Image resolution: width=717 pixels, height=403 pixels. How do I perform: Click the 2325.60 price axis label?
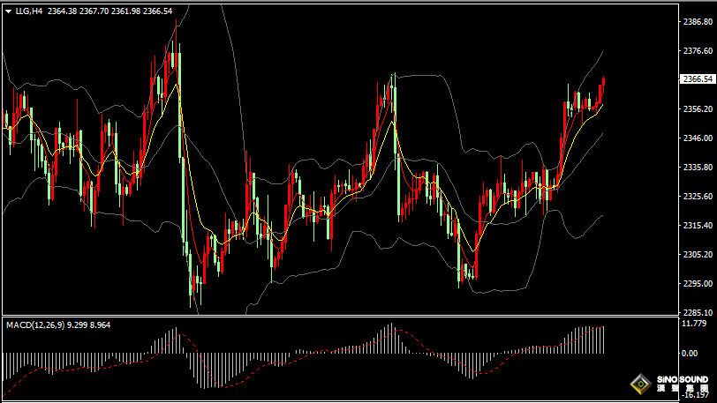(698, 197)
